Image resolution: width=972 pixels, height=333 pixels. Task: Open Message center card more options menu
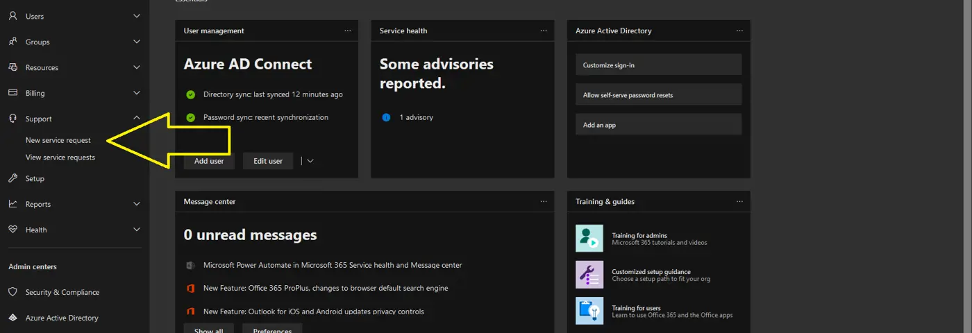(544, 201)
